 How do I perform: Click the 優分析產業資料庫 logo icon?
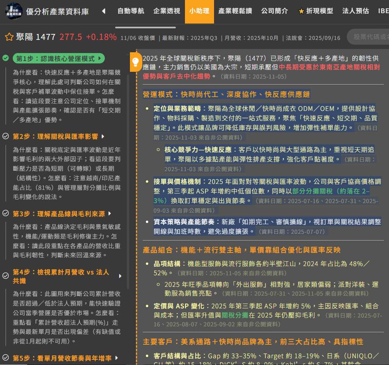(x=14, y=11)
